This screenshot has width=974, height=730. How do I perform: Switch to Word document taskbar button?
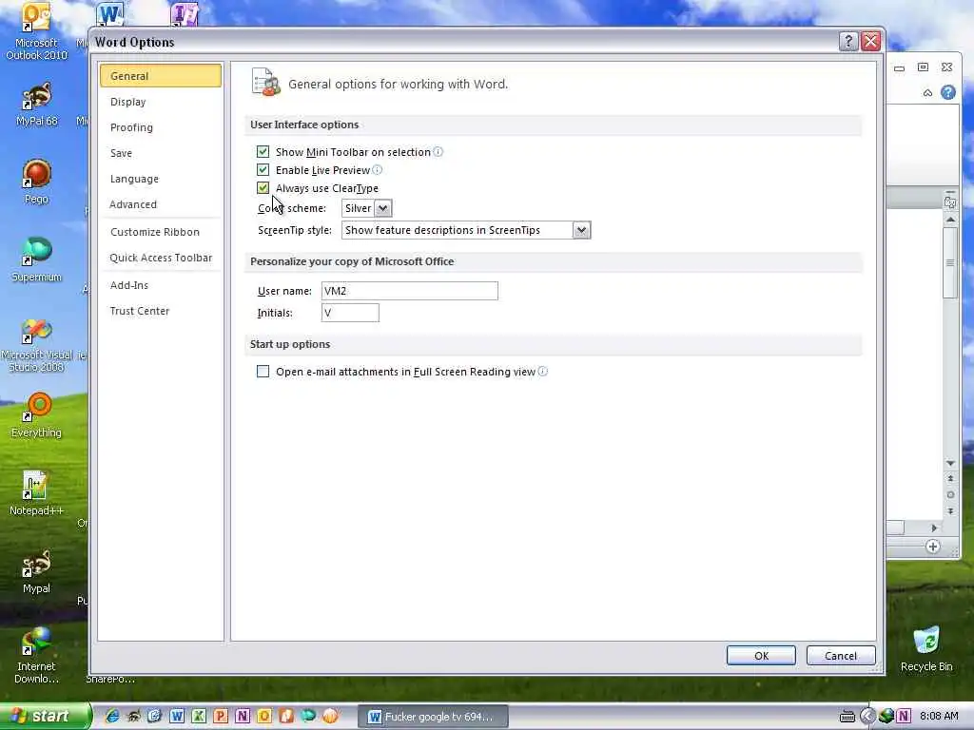433,717
